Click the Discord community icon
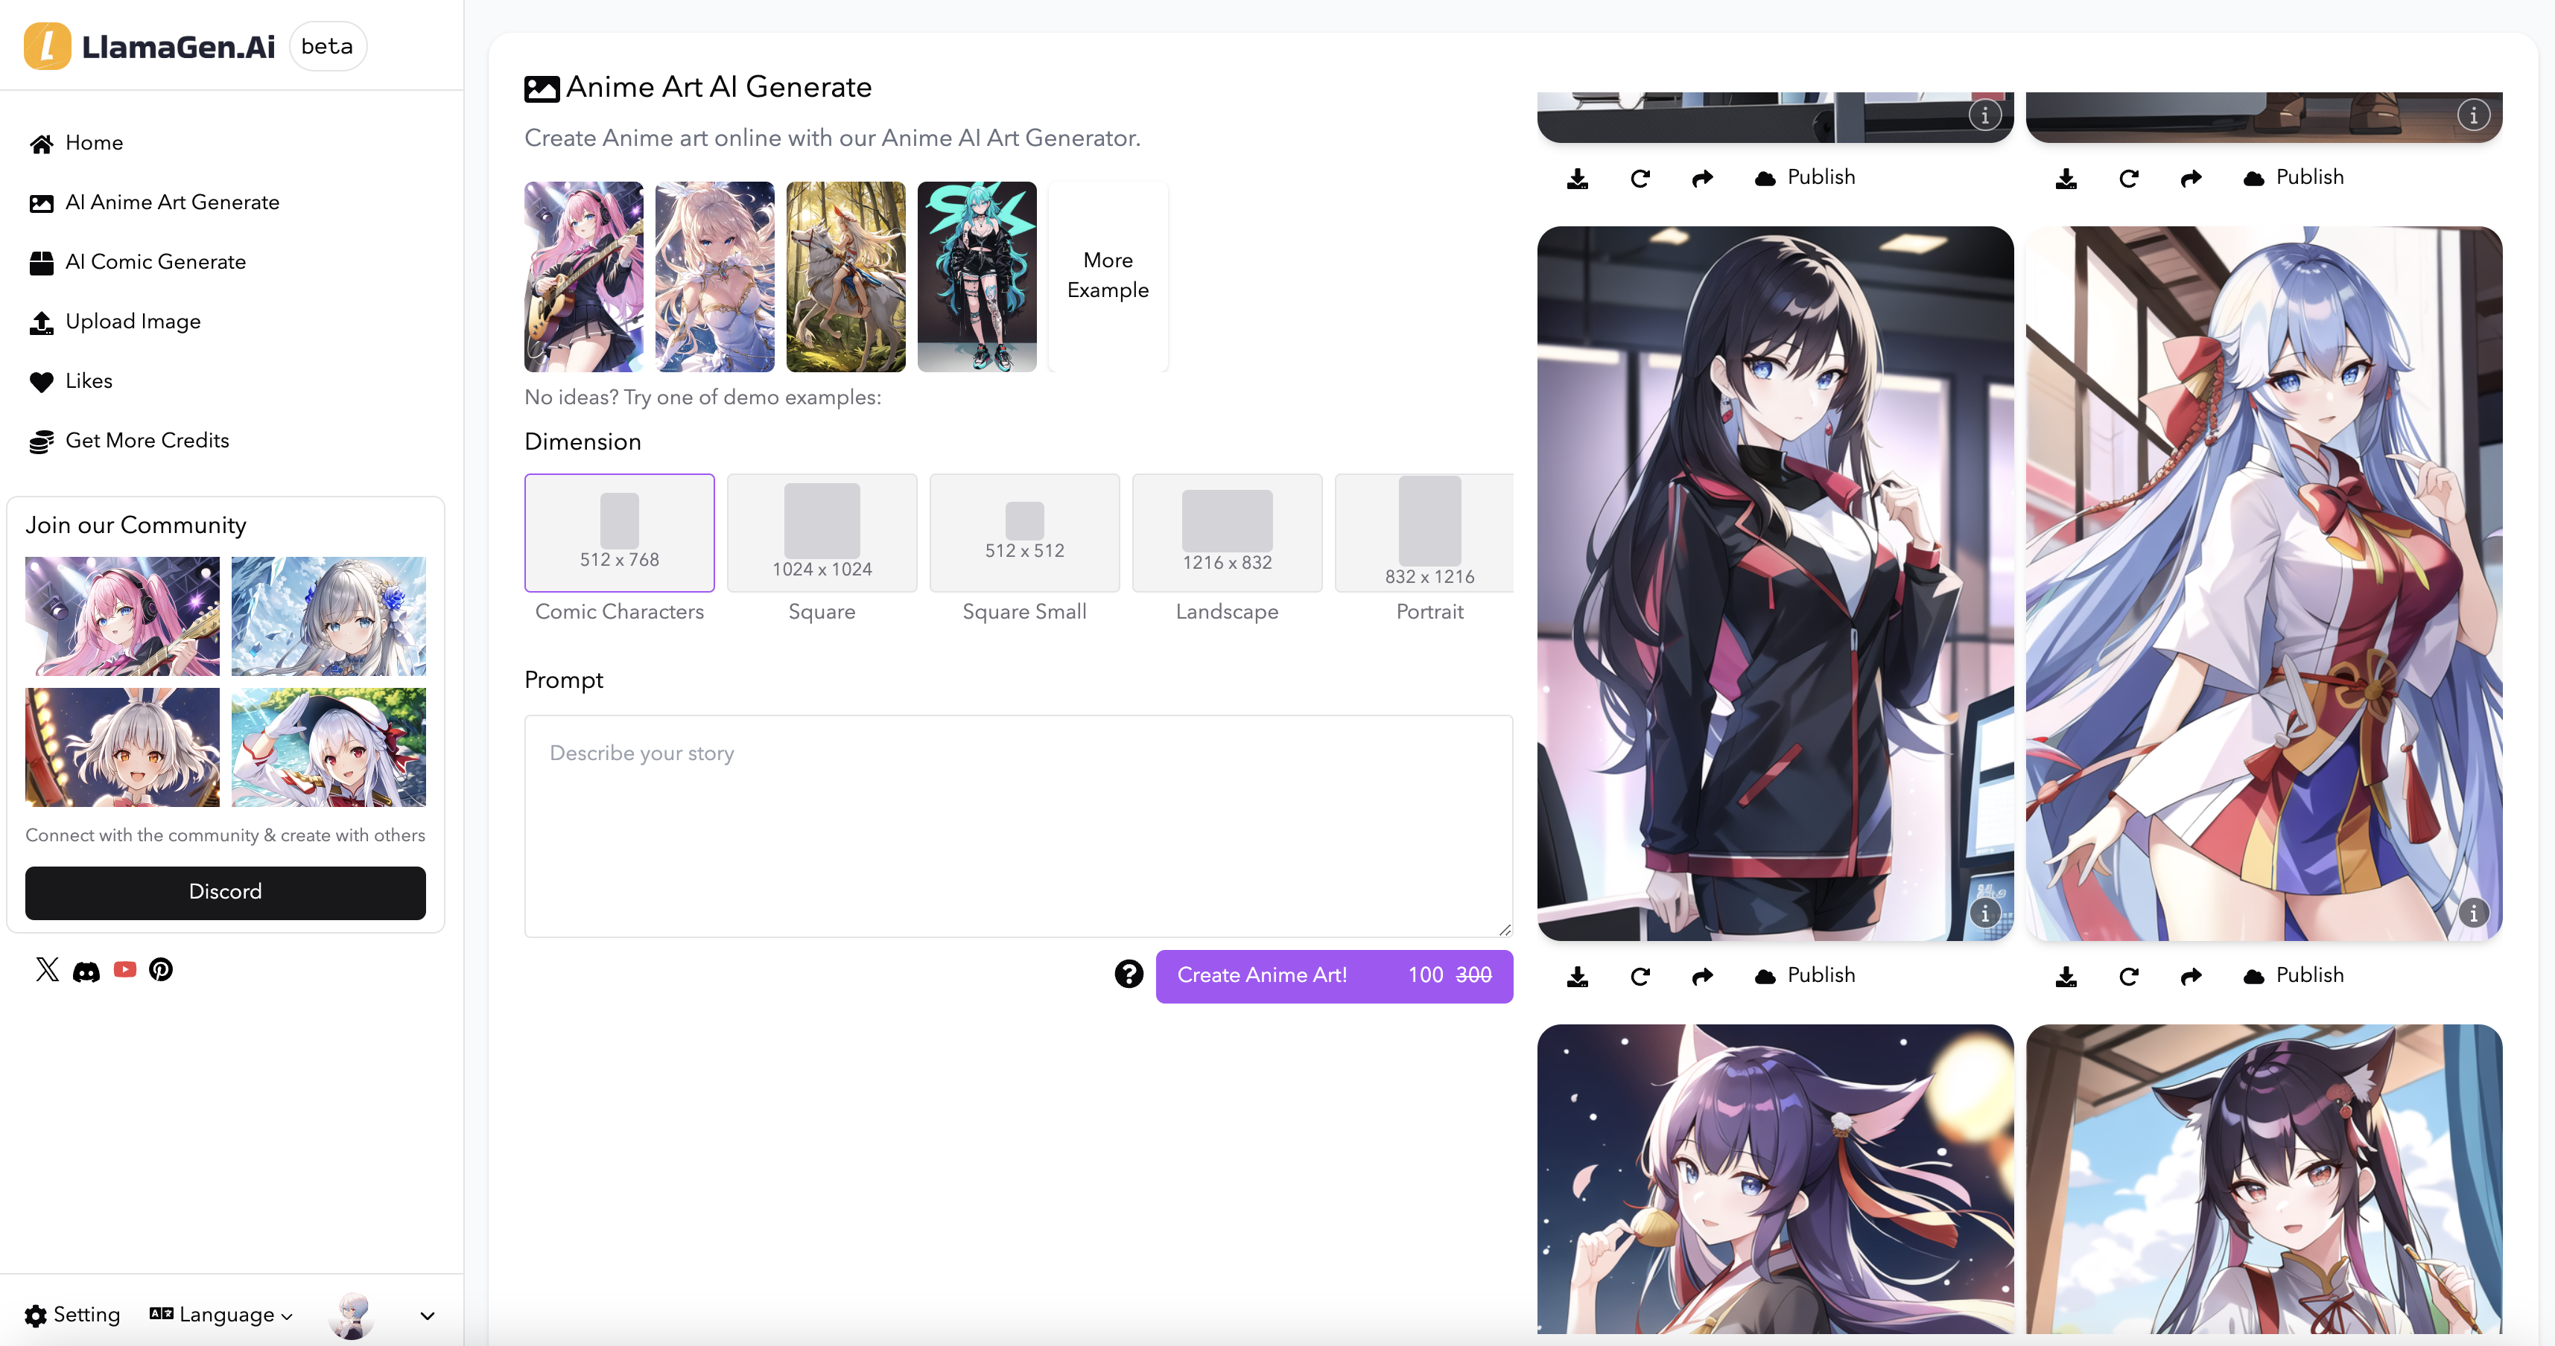The height and width of the screenshot is (1346, 2555). [x=84, y=969]
